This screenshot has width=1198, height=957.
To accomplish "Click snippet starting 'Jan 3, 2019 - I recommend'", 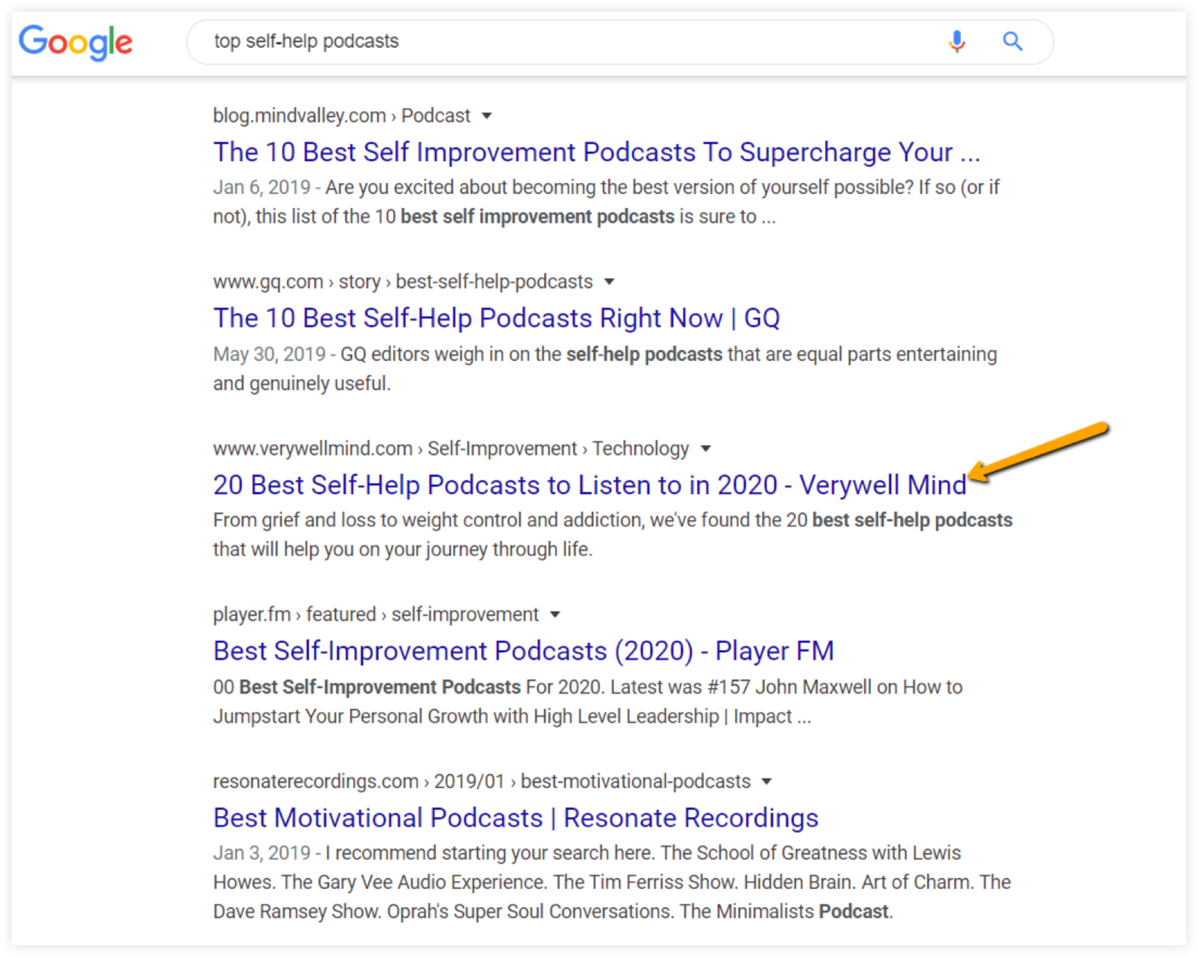I will (x=612, y=882).
